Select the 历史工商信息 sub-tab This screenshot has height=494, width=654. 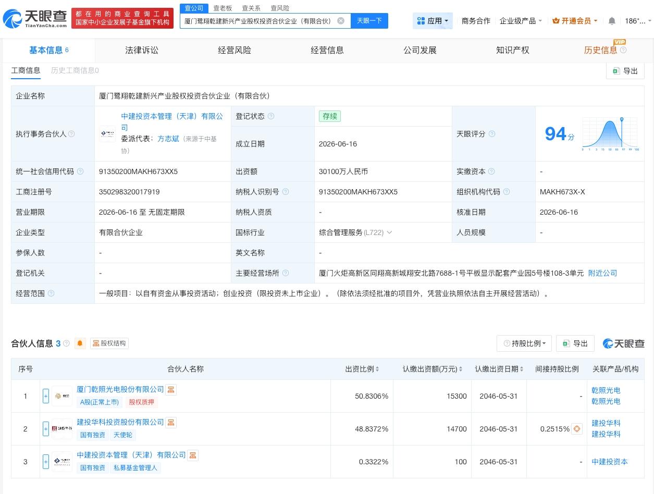click(x=75, y=70)
